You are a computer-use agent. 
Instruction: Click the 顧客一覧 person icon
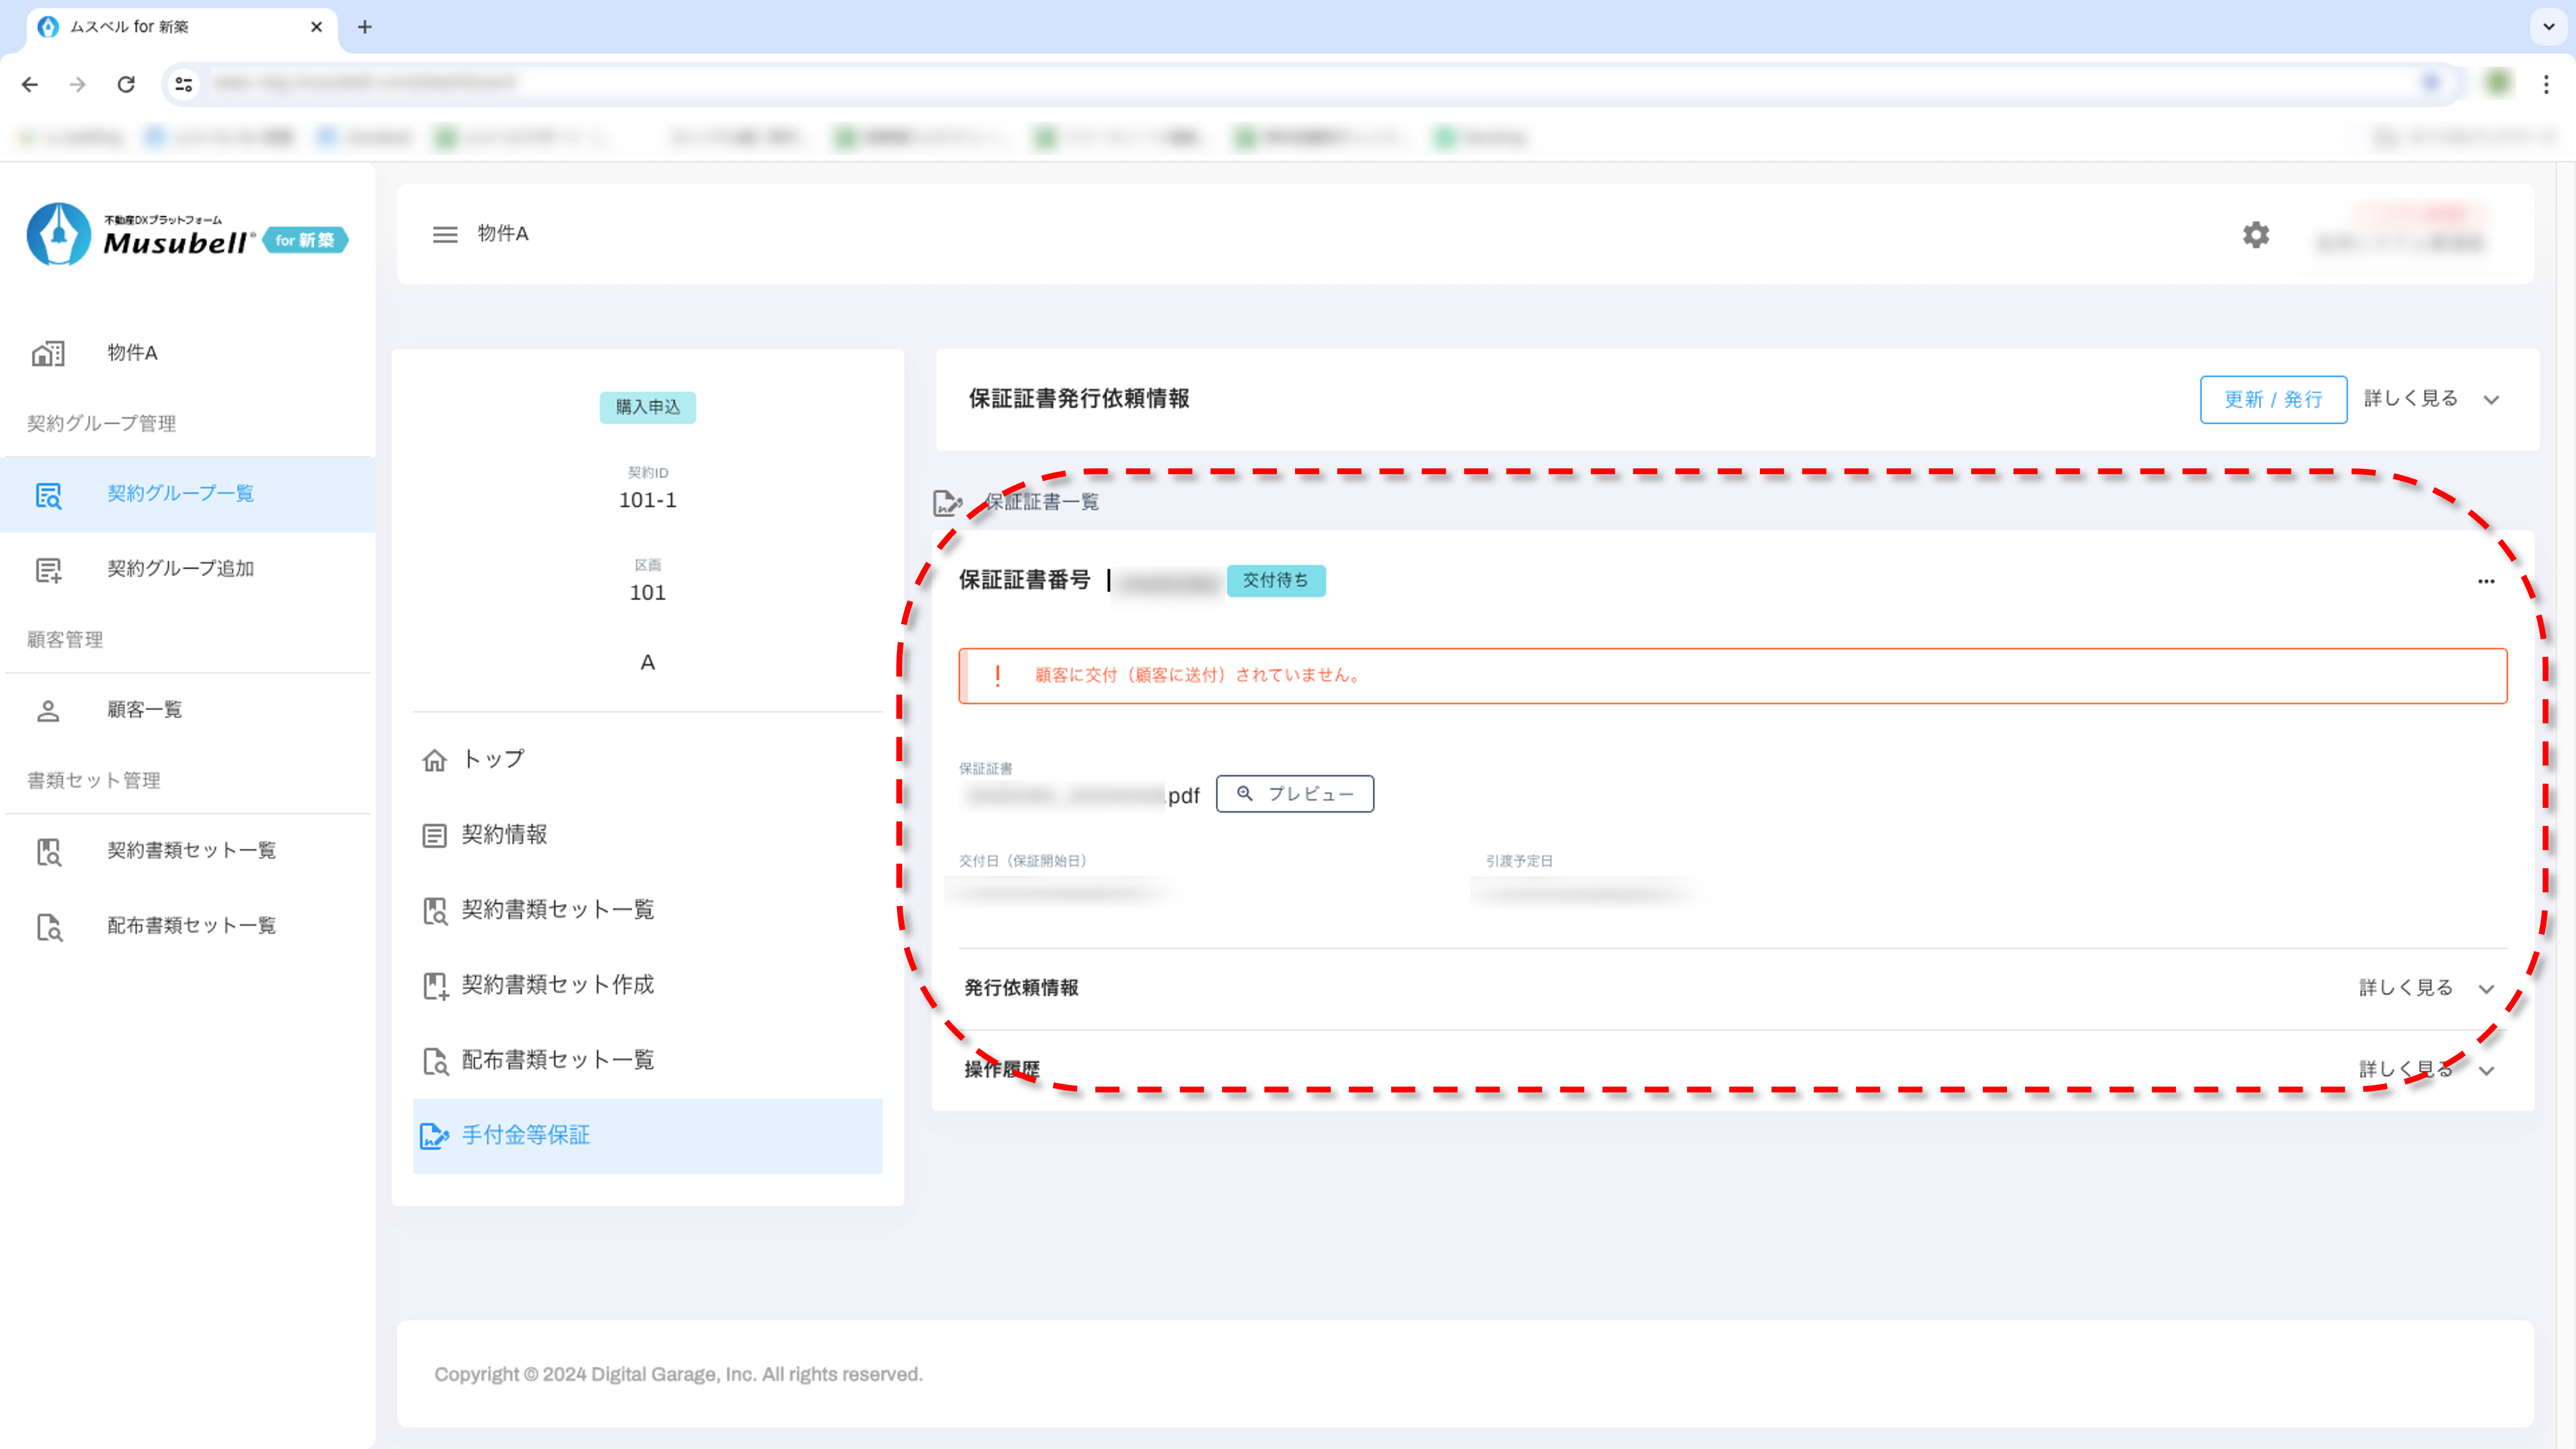coord(48,710)
